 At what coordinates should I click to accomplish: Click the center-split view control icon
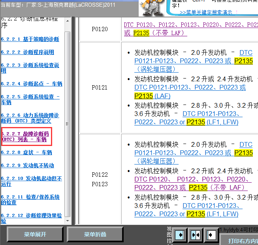click(196, 235)
